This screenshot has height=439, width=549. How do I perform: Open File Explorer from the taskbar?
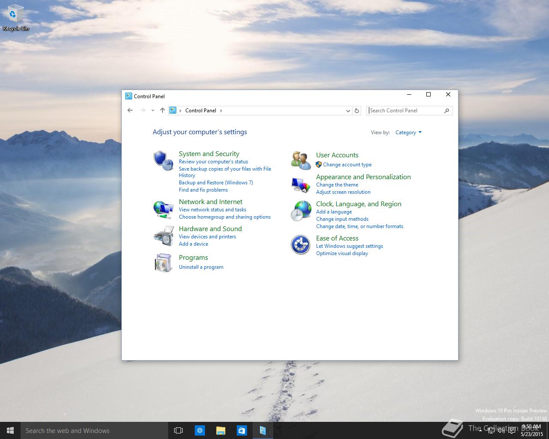coord(220,430)
